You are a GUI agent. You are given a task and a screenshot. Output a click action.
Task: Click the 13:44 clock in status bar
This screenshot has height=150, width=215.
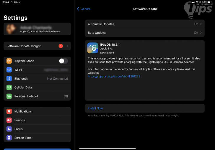click(x=6, y=2)
